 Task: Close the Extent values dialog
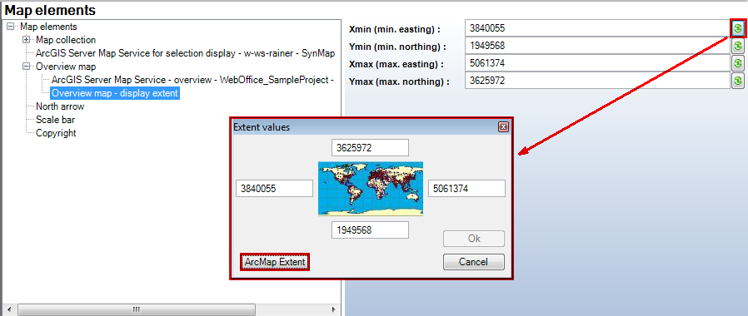503,127
